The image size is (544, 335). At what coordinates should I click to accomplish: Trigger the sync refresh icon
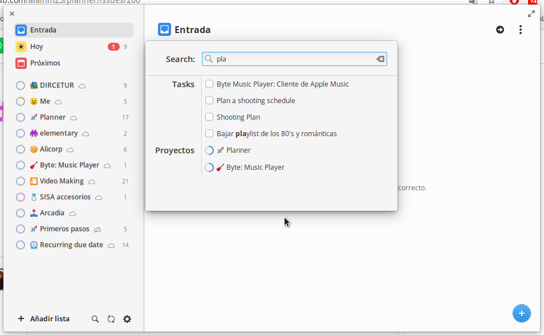click(111, 319)
